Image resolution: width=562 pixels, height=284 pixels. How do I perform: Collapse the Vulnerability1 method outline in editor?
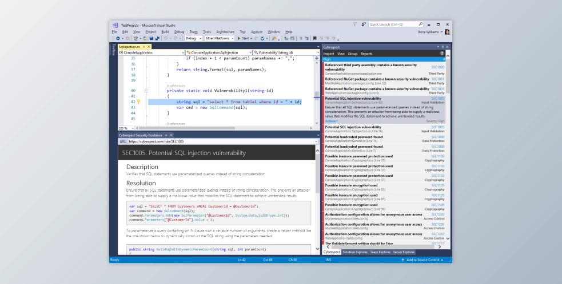click(x=146, y=91)
